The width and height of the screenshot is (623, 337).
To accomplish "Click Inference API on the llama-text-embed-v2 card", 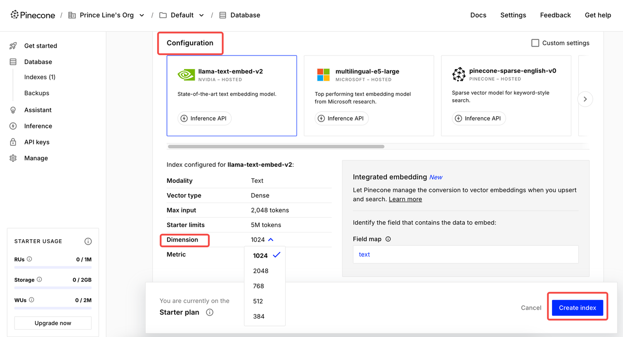I will click(204, 118).
